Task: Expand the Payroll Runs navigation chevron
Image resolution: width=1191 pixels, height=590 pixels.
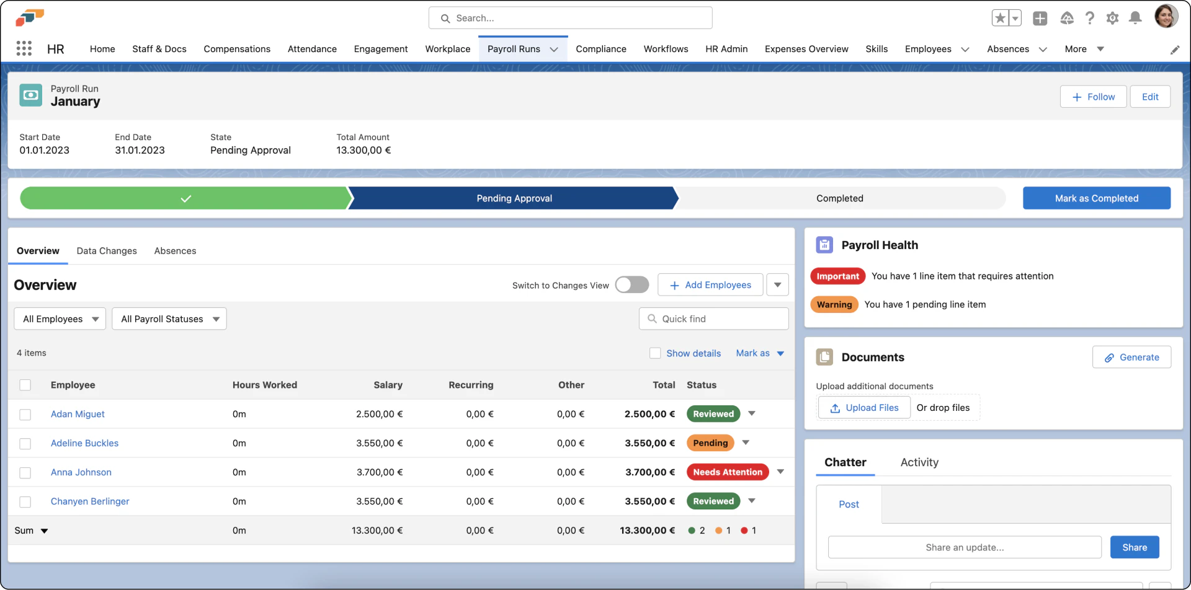Action: 554,49
